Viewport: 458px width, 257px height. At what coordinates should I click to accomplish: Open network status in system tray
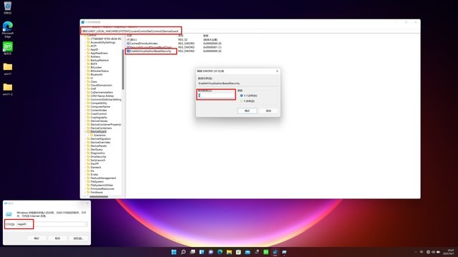click(428, 252)
